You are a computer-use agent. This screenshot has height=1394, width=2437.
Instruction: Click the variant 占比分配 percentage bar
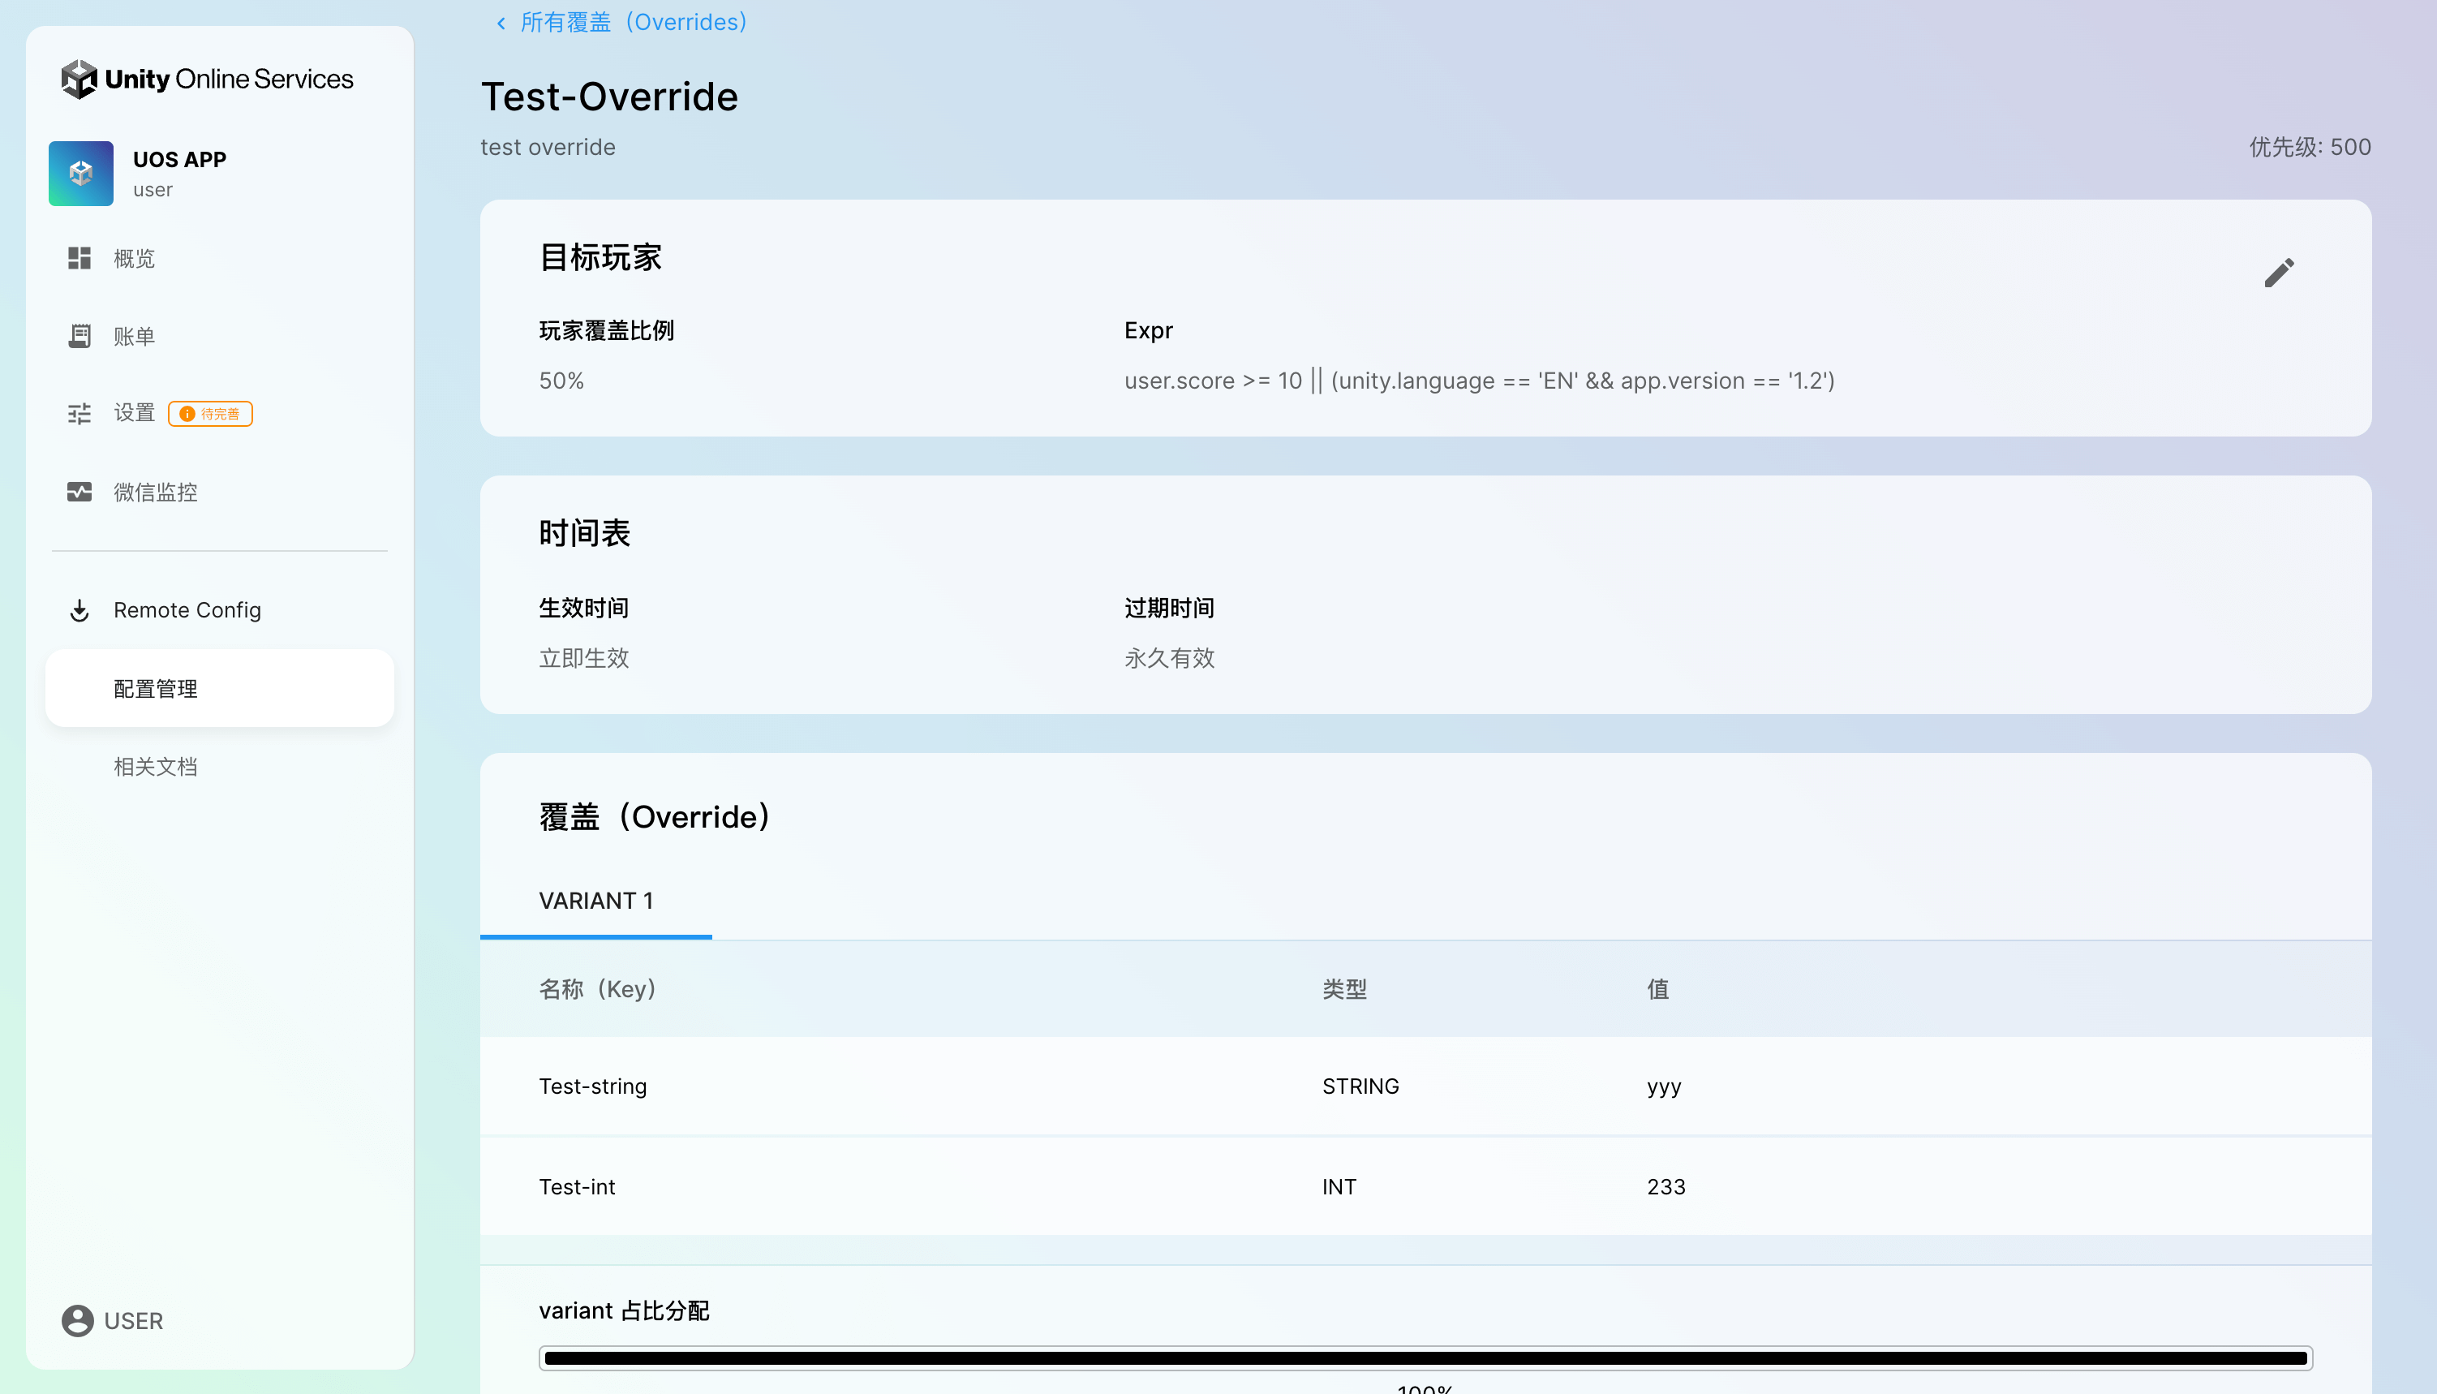point(1425,1357)
